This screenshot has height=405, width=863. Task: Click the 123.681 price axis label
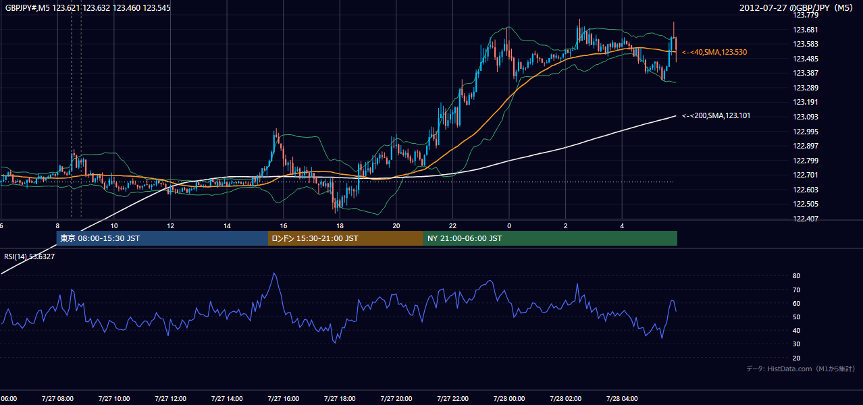click(x=805, y=30)
